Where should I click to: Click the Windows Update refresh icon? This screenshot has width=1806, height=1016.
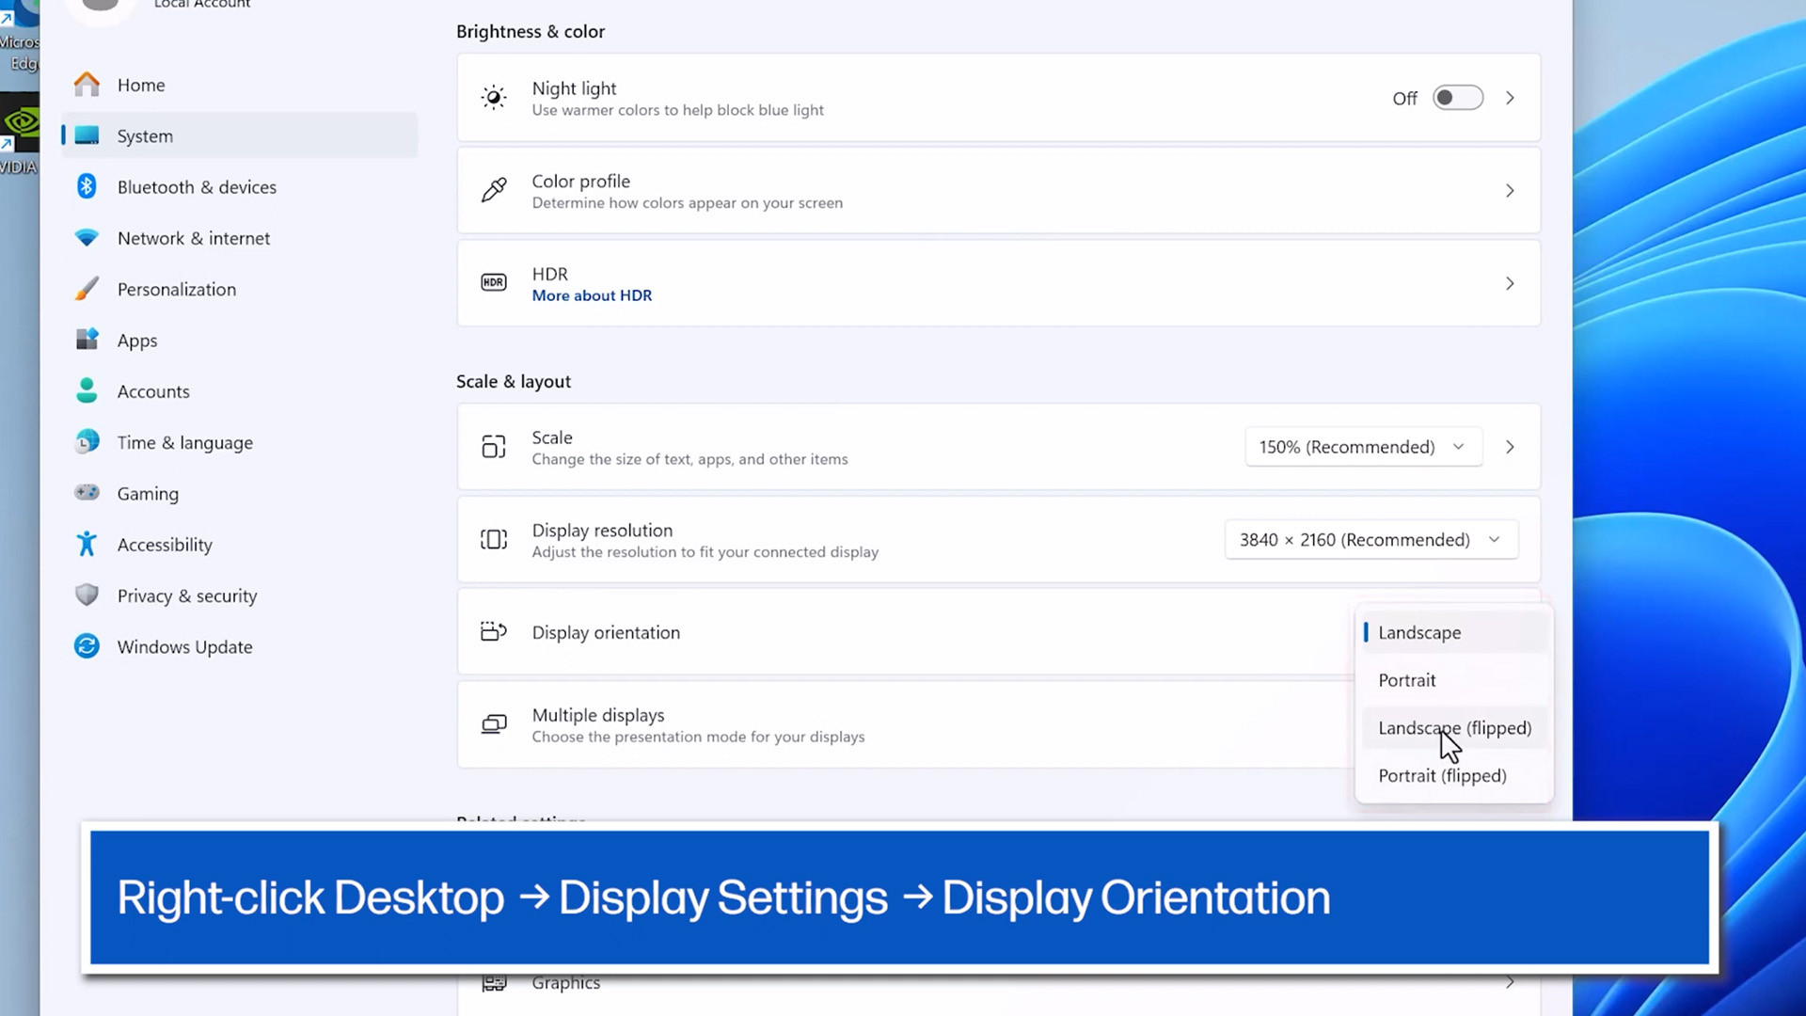(x=87, y=646)
